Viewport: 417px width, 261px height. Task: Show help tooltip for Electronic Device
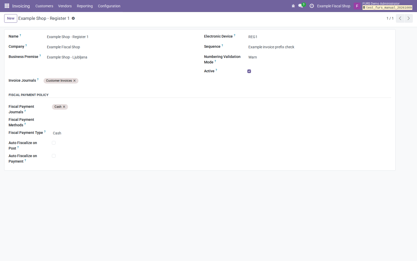235,35
